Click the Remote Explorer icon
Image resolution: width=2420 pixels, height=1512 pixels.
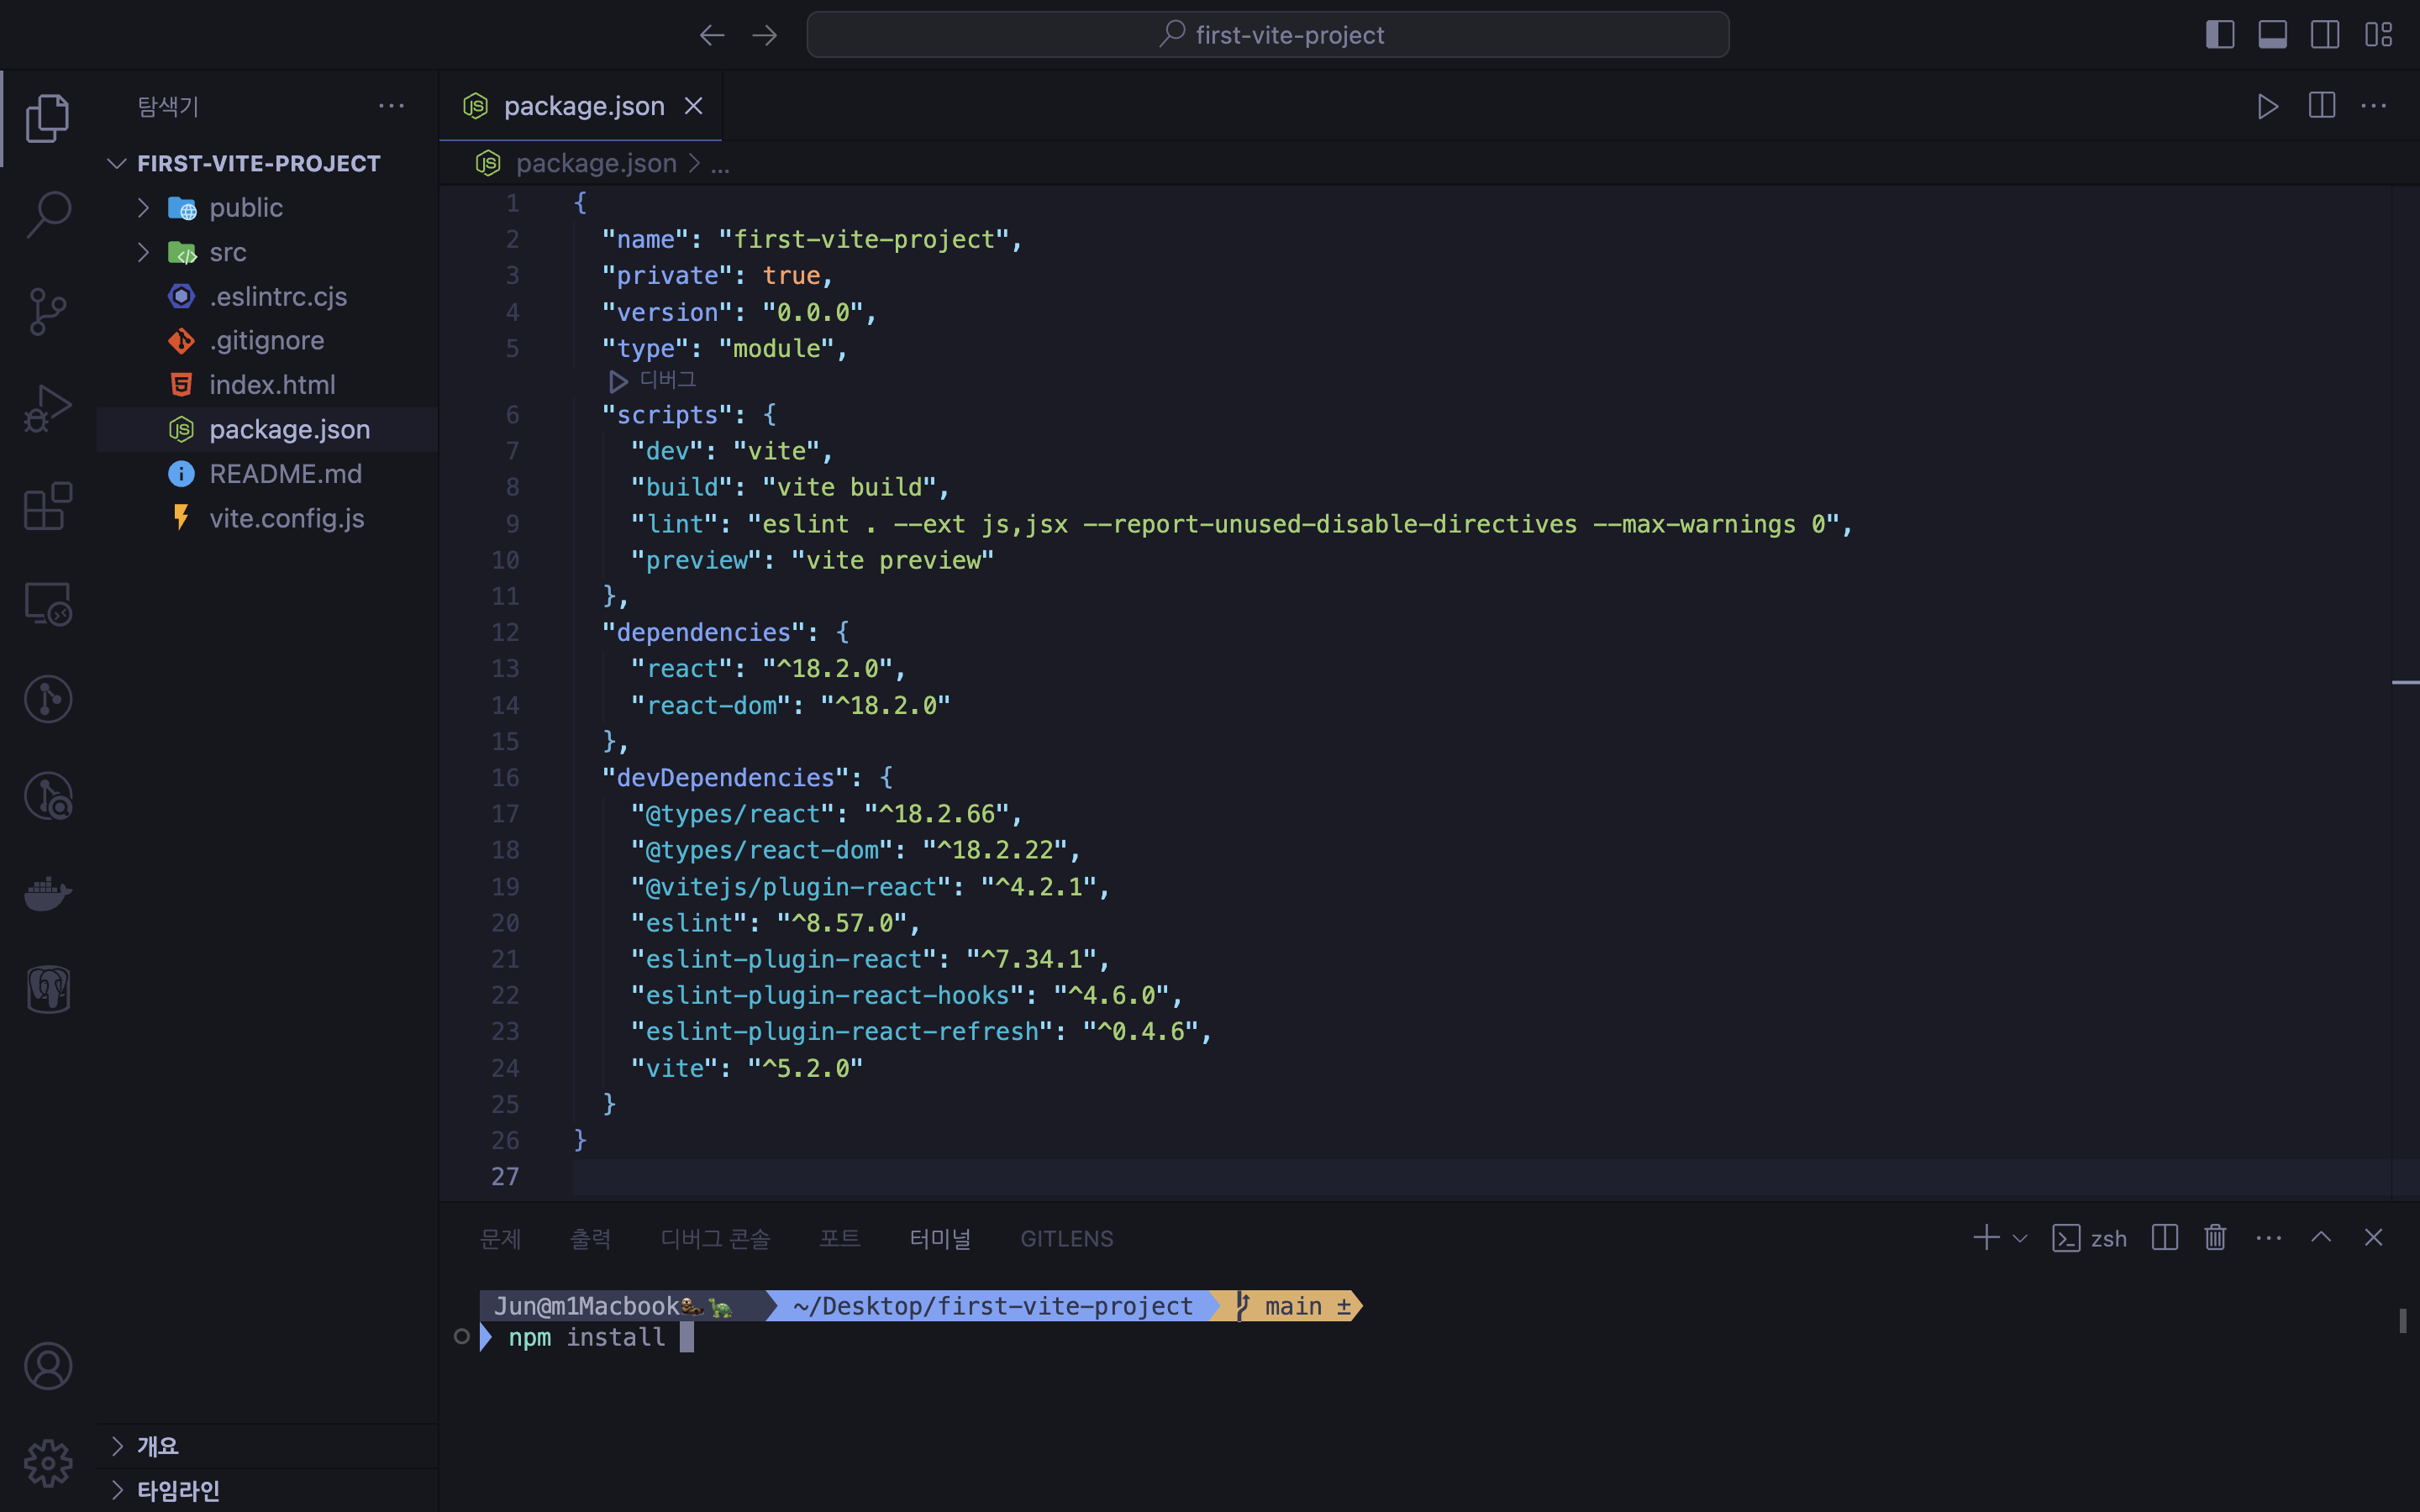click(x=48, y=603)
